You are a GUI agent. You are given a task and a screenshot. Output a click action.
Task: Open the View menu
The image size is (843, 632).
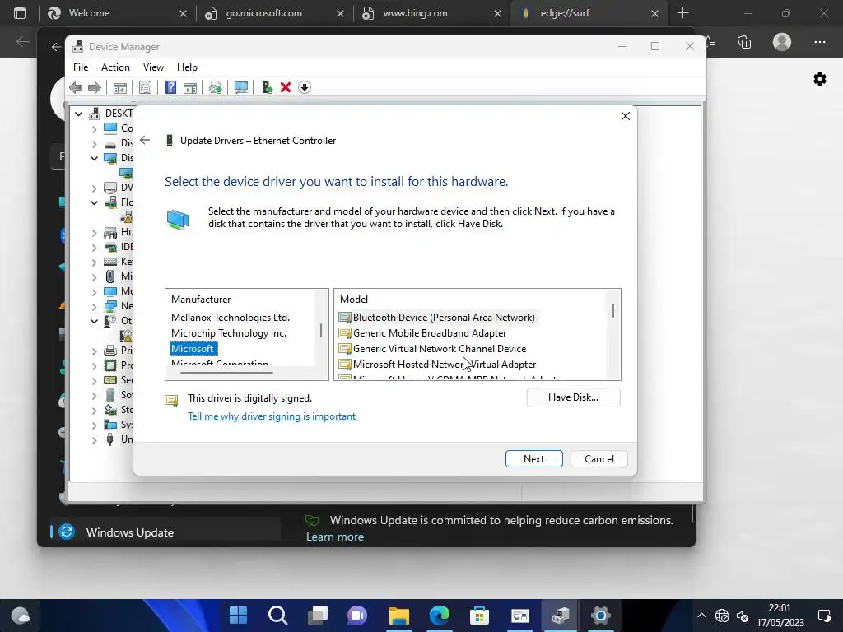pos(153,67)
